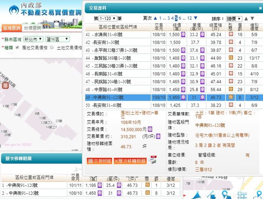The image size is (263, 199).
Task: Click 車 icon beside 33.1 in row 44
Action: [202, 58]
